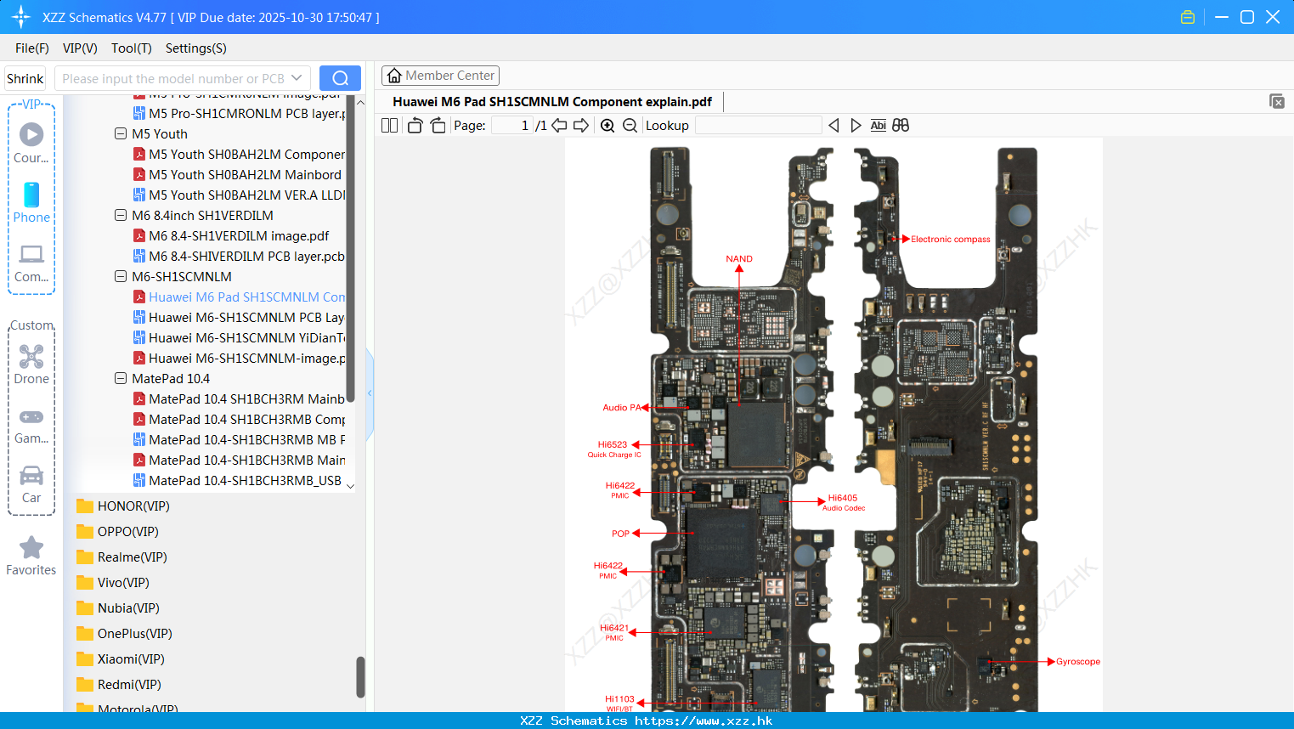Image resolution: width=1294 pixels, height=729 pixels.
Task: Click the XZZ app logo in title bar
Action: point(21,17)
